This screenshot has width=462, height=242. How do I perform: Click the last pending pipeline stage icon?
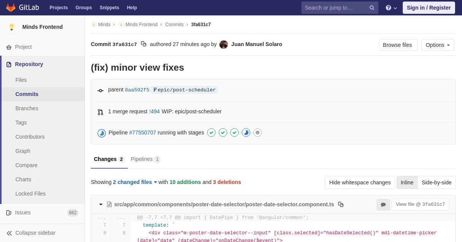[258, 133]
